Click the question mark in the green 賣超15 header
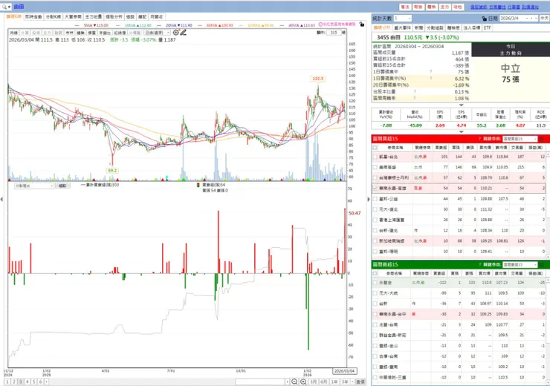550x386 pixels. 479,264
